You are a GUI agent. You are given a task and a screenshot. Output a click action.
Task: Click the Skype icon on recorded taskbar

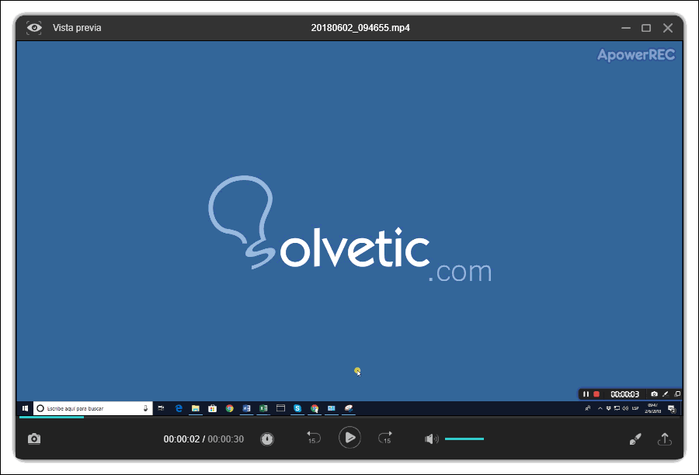coord(297,408)
